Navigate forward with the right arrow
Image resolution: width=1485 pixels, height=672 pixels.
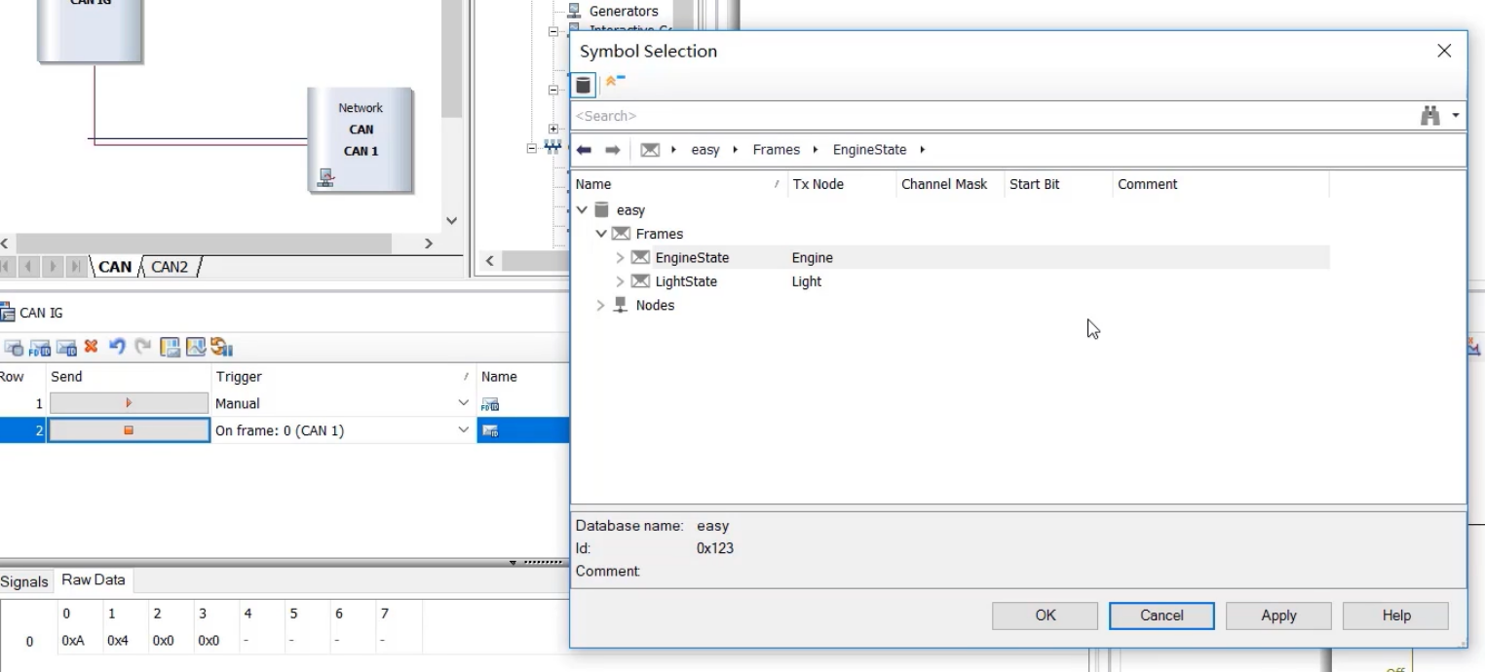click(x=613, y=150)
